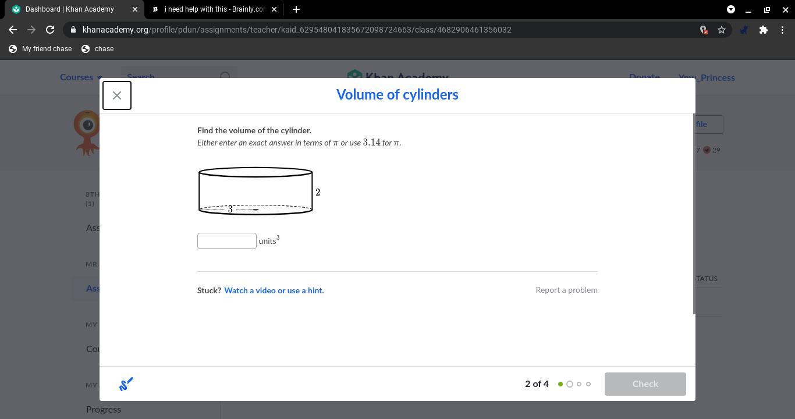Close the Brainly tab
Viewport: 795px width, 419px height.
(x=274, y=9)
